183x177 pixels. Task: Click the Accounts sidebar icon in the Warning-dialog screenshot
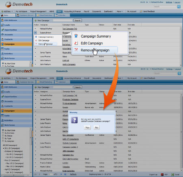tap(2, 101)
